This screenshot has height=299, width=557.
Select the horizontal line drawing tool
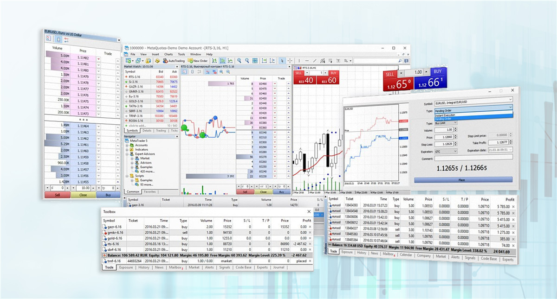click(x=307, y=61)
